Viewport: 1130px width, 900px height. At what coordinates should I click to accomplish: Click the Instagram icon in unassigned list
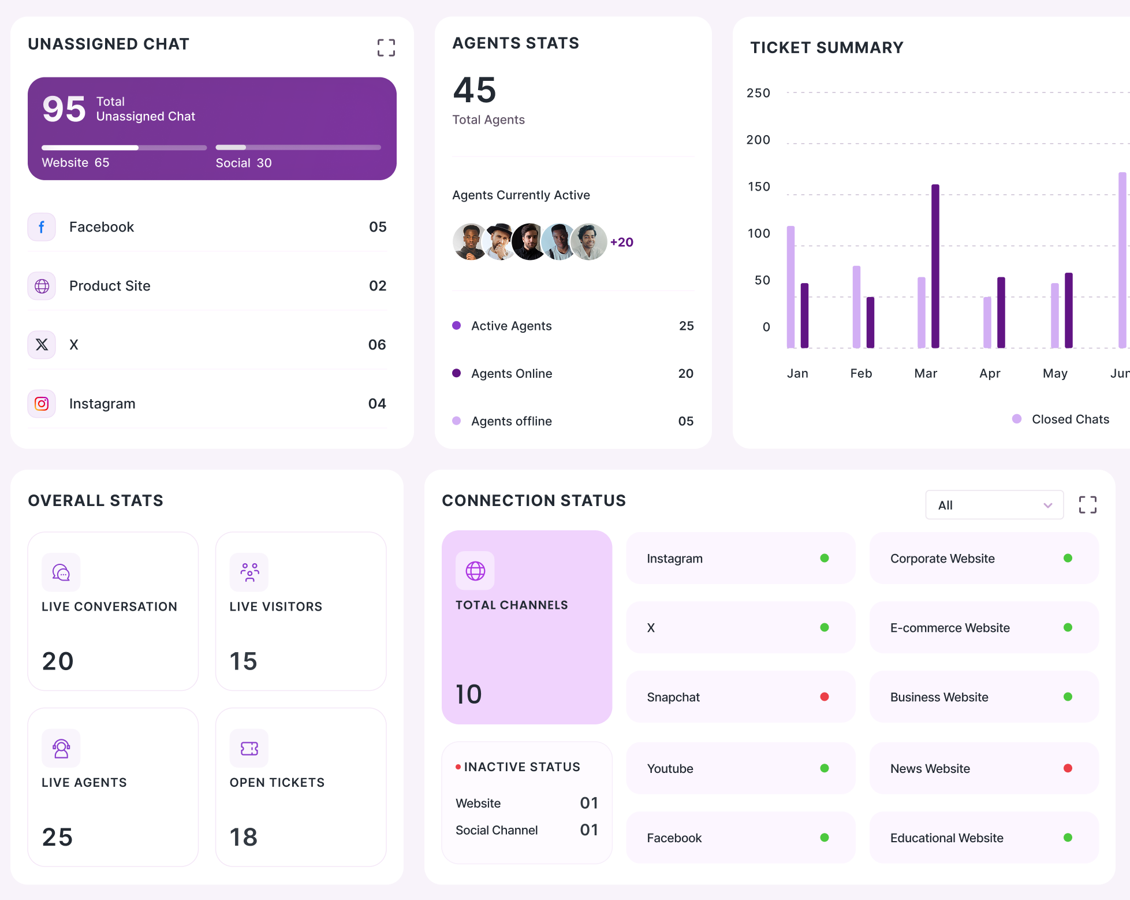42,404
